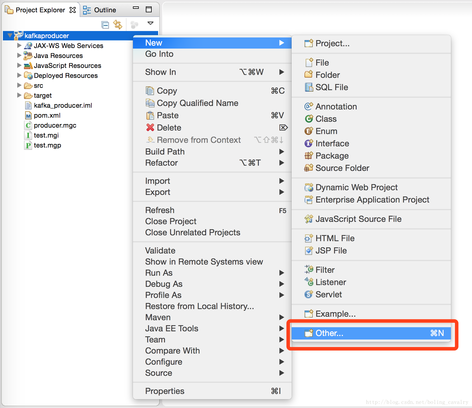Collapse the kafkaproducer project node

(x=10, y=35)
